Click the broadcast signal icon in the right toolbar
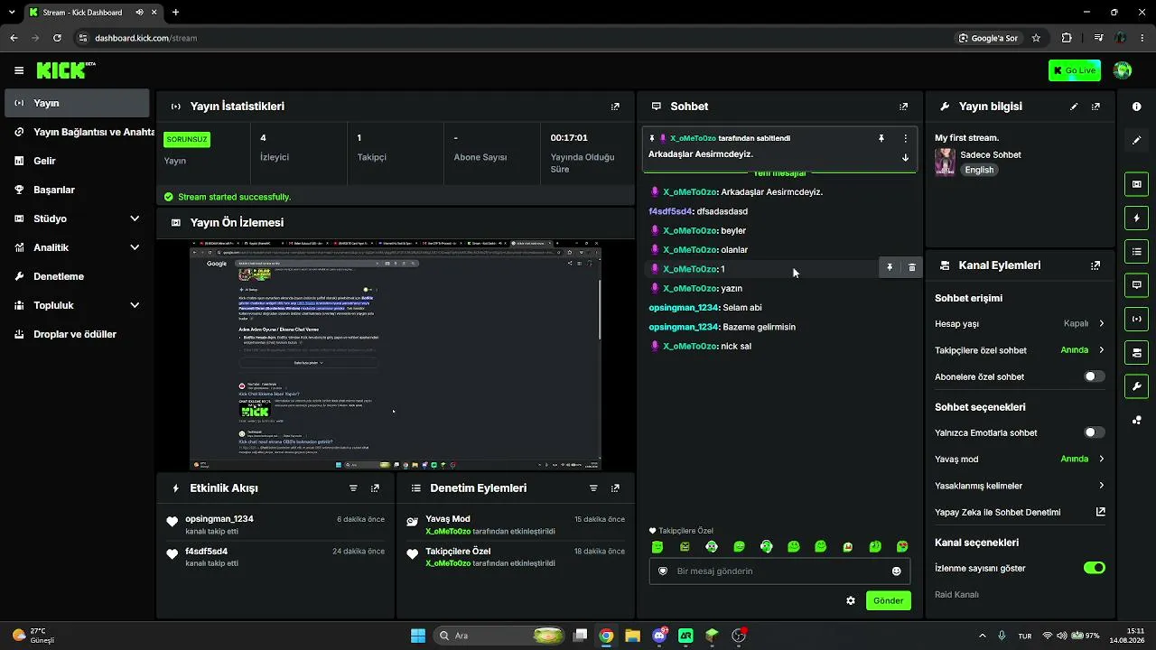This screenshot has height=650, width=1156. [x=1137, y=319]
